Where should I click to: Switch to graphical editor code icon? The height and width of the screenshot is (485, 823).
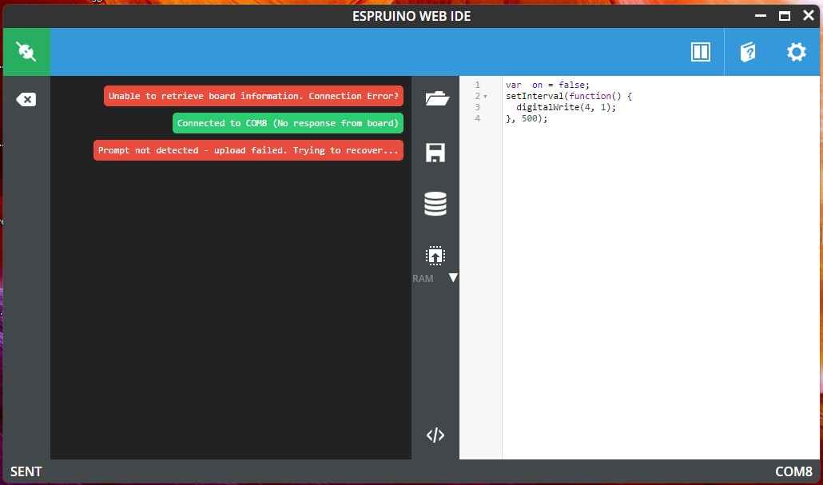435,435
